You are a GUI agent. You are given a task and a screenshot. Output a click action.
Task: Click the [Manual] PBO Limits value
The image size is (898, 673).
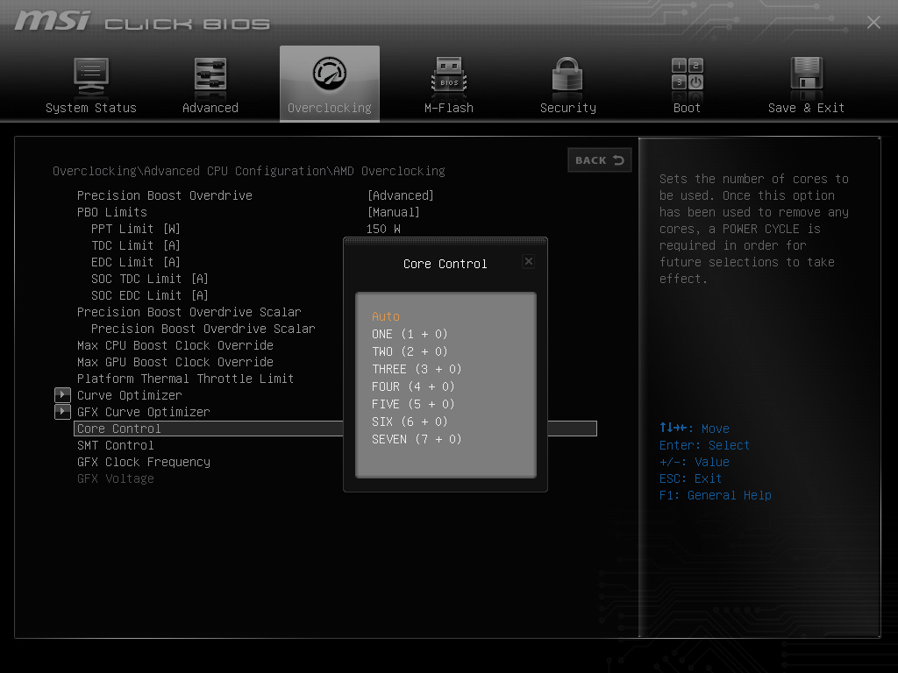(x=394, y=212)
